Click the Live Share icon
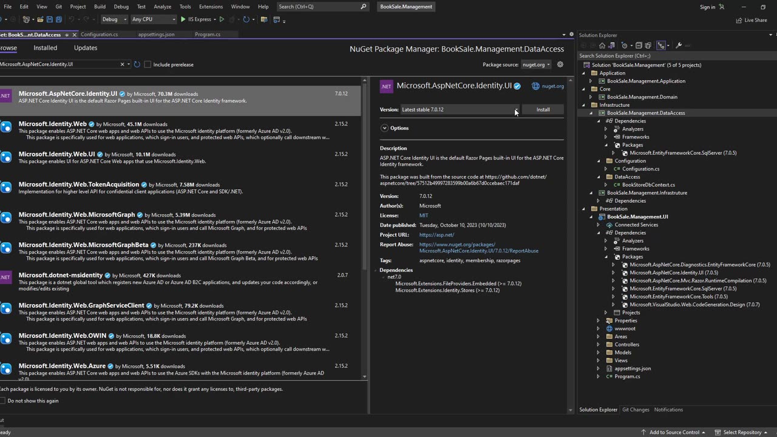The height and width of the screenshot is (437, 777). click(739, 20)
